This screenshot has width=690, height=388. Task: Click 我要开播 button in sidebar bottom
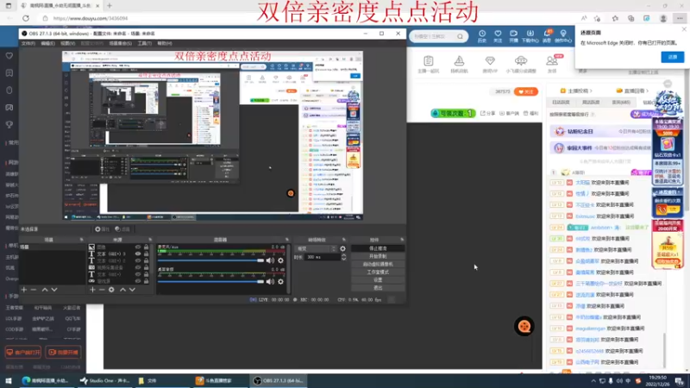(63, 353)
